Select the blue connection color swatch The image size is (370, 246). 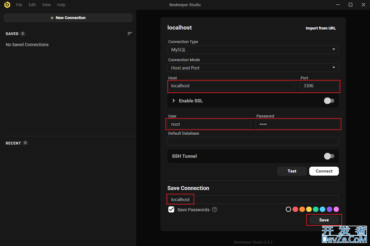coord(323,209)
